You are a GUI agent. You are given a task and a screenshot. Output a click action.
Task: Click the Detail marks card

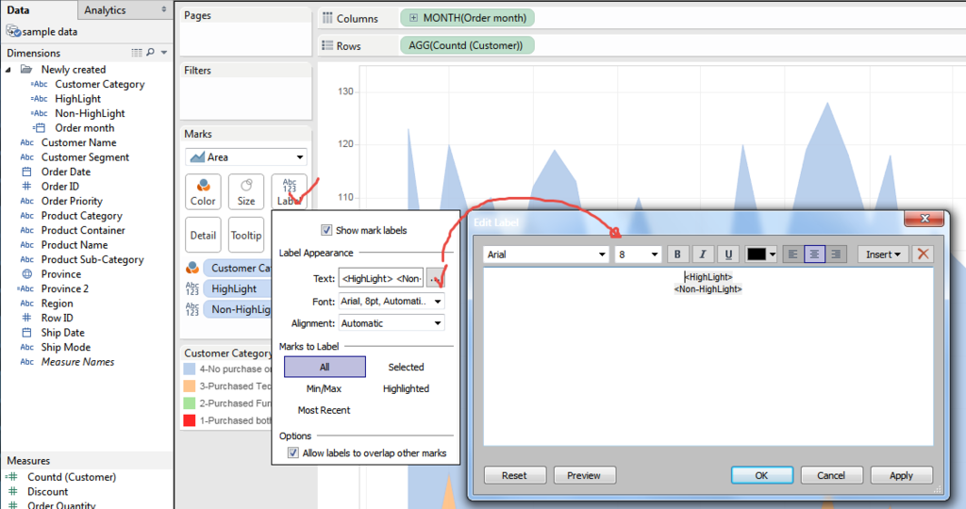[203, 235]
